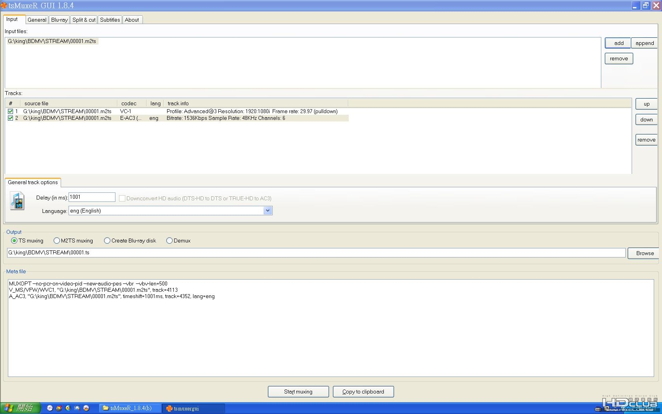Toggle the Downconvert HD audio checkbox
The width and height of the screenshot is (662, 414).
[122, 198]
